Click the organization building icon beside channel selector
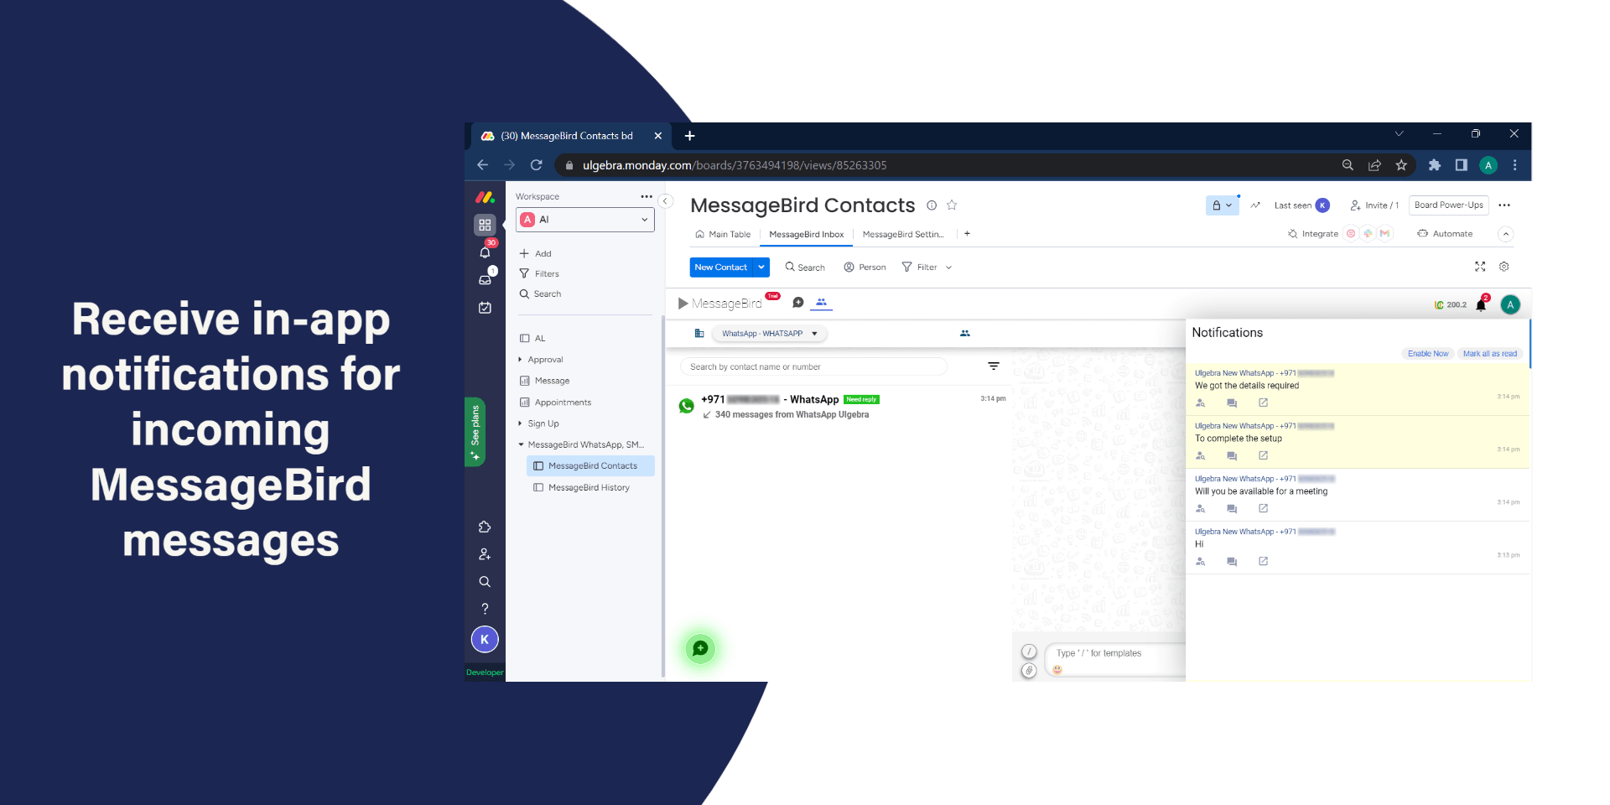The image size is (1610, 805). pos(699,334)
